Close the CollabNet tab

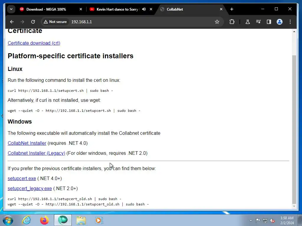pyautogui.click(x=221, y=9)
